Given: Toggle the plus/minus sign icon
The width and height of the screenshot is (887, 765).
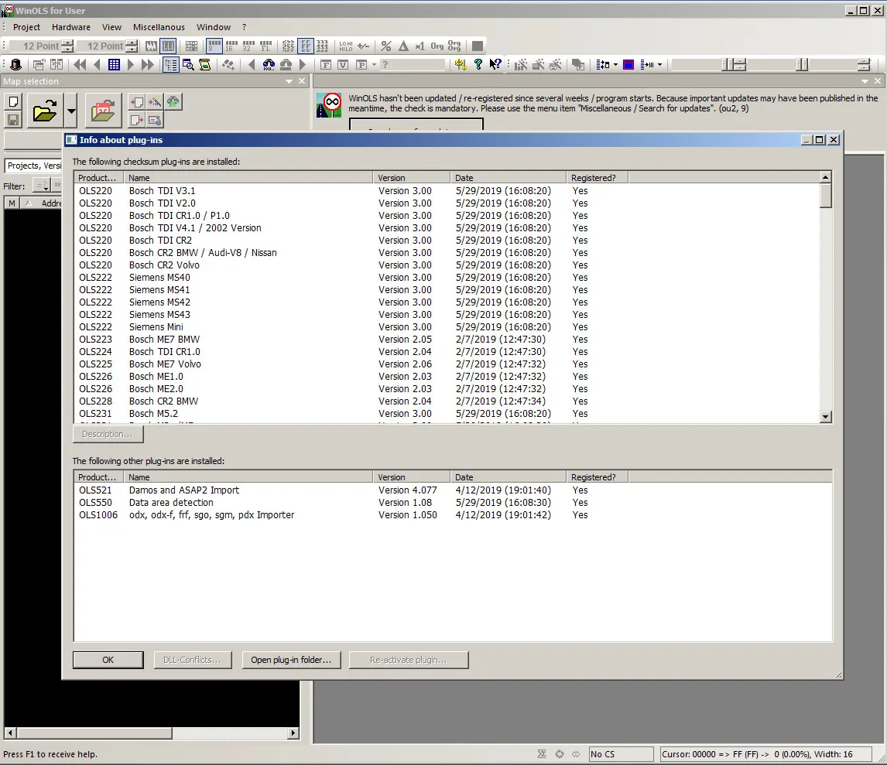Looking at the screenshot, I should (x=363, y=46).
